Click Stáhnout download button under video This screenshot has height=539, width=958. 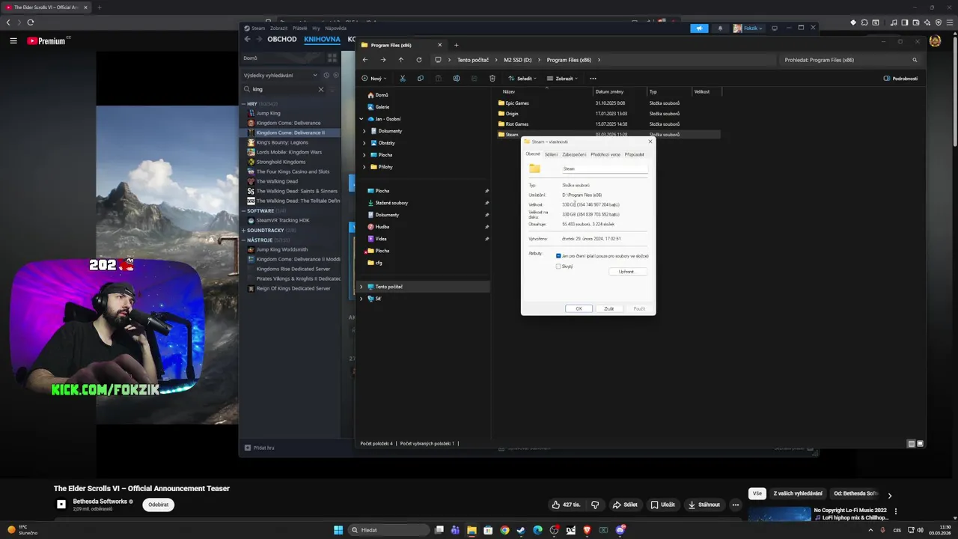point(704,505)
